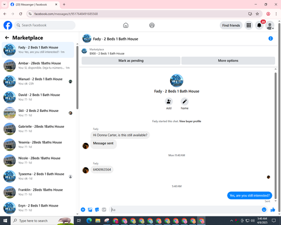Viewport: 281px width, 225px height.
Task: Open the Home icon in top navigation
Action: (x=126, y=25)
